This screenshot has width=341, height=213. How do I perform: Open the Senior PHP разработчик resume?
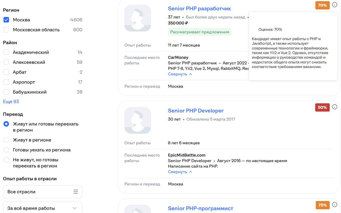pos(199,9)
